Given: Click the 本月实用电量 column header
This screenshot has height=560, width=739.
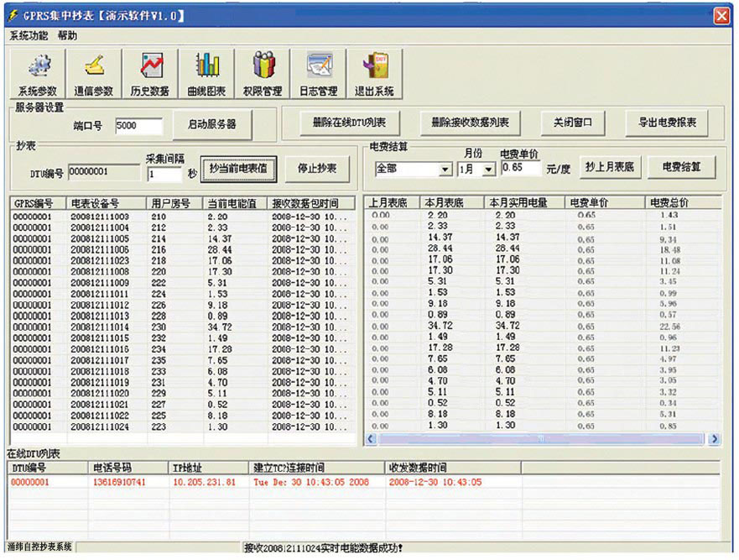Looking at the screenshot, I should point(525,203).
